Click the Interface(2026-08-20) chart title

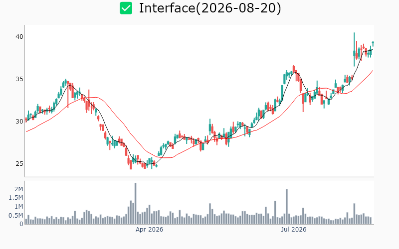click(x=210, y=8)
